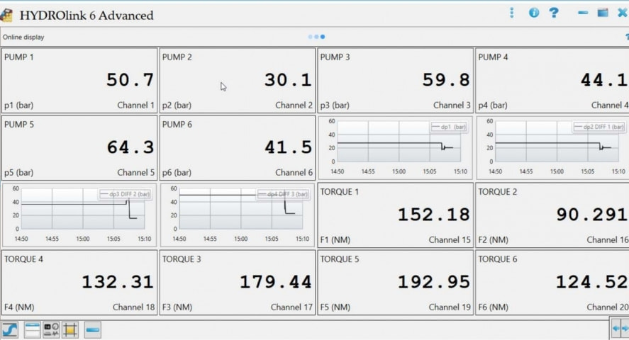This screenshot has width=629, height=340.
Task: Go to previous page with left arrow
Action: 616,328
